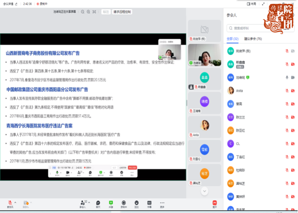Click 请求远程控制 request remote control

[122, 12]
